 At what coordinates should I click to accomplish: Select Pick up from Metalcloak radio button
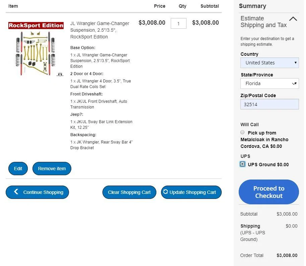pyautogui.click(x=242, y=132)
